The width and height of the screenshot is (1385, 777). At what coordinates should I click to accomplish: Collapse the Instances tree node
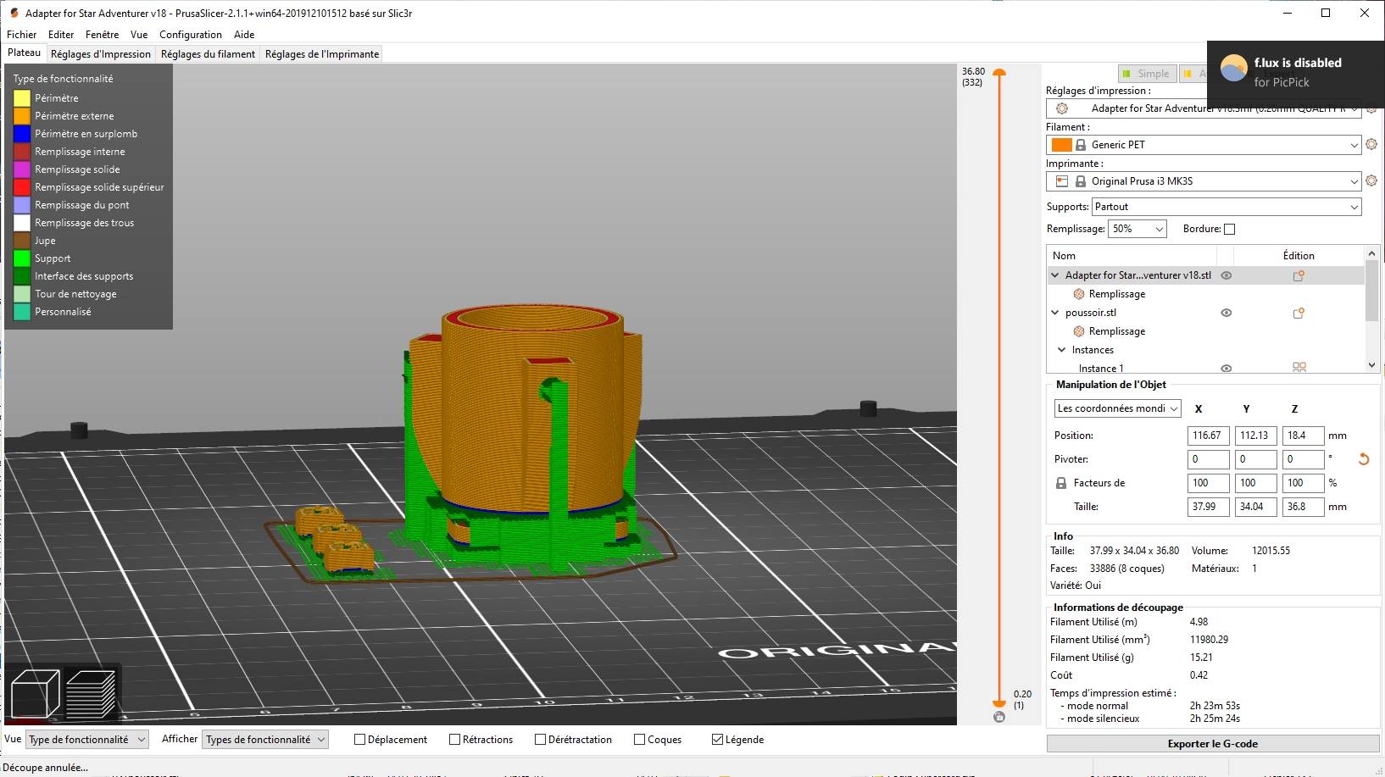pyautogui.click(x=1061, y=350)
